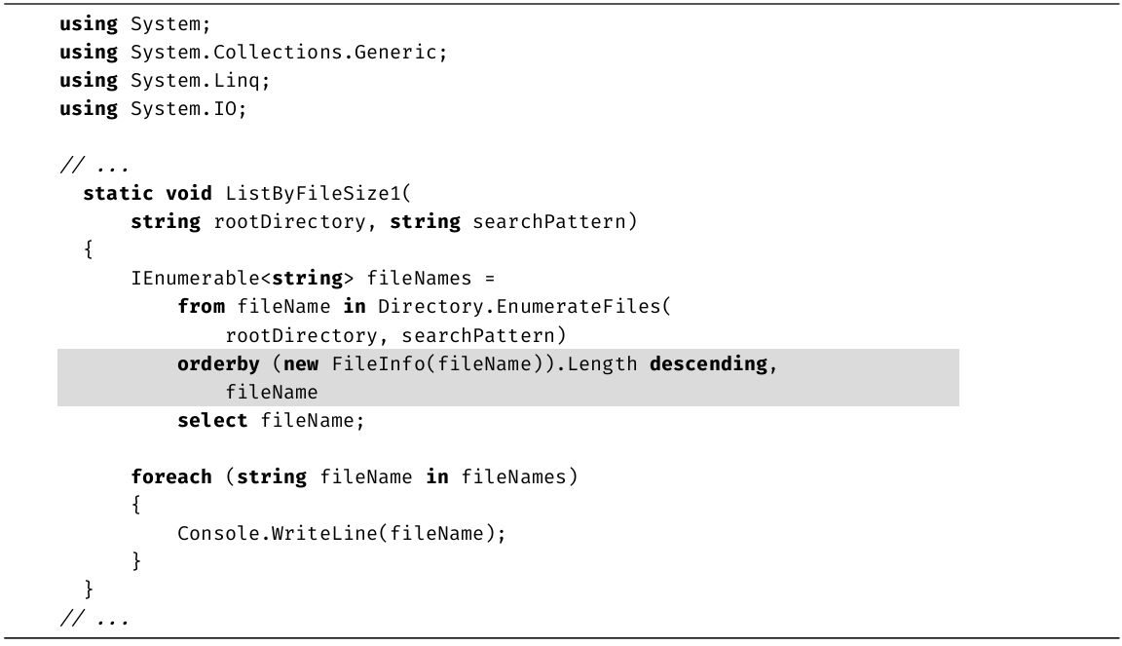Click the from keyword in the query
Image resolution: width=1122 pixels, height=646 pixels.
tap(201, 307)
